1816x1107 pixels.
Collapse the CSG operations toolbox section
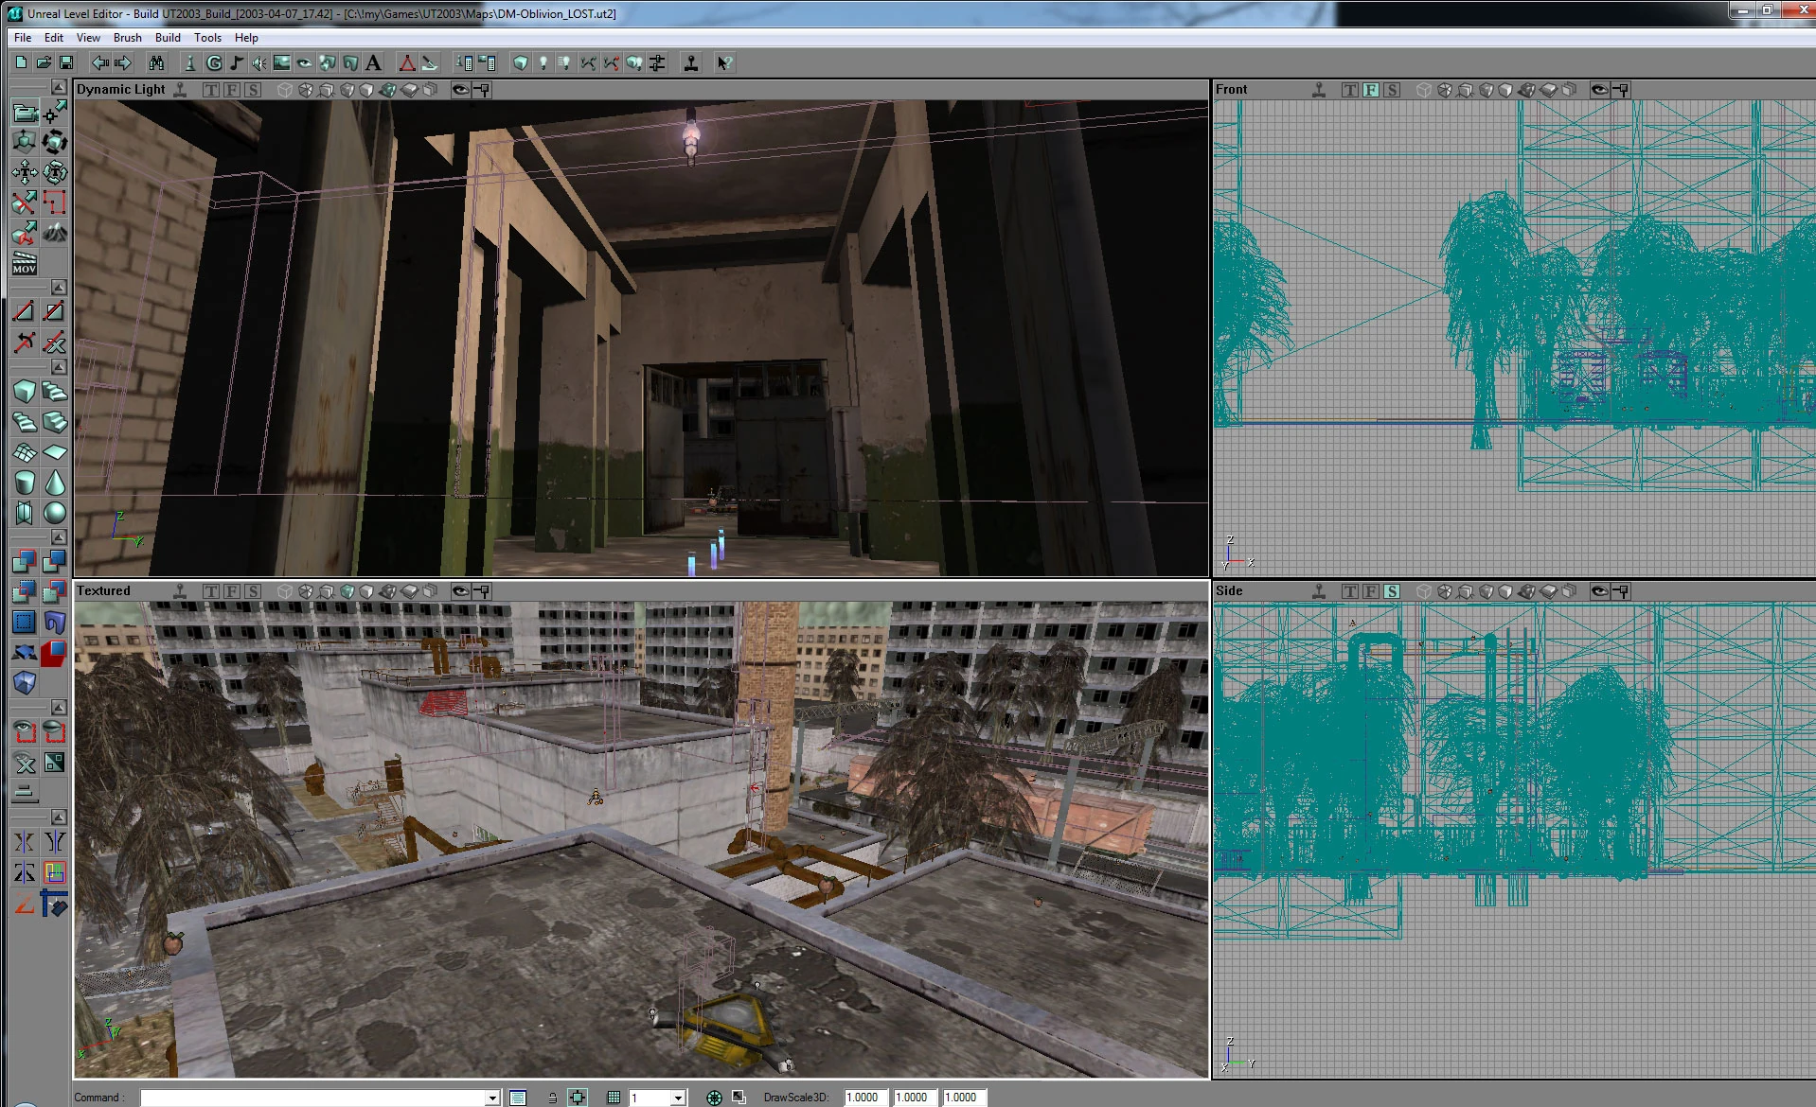pos(59,537)
